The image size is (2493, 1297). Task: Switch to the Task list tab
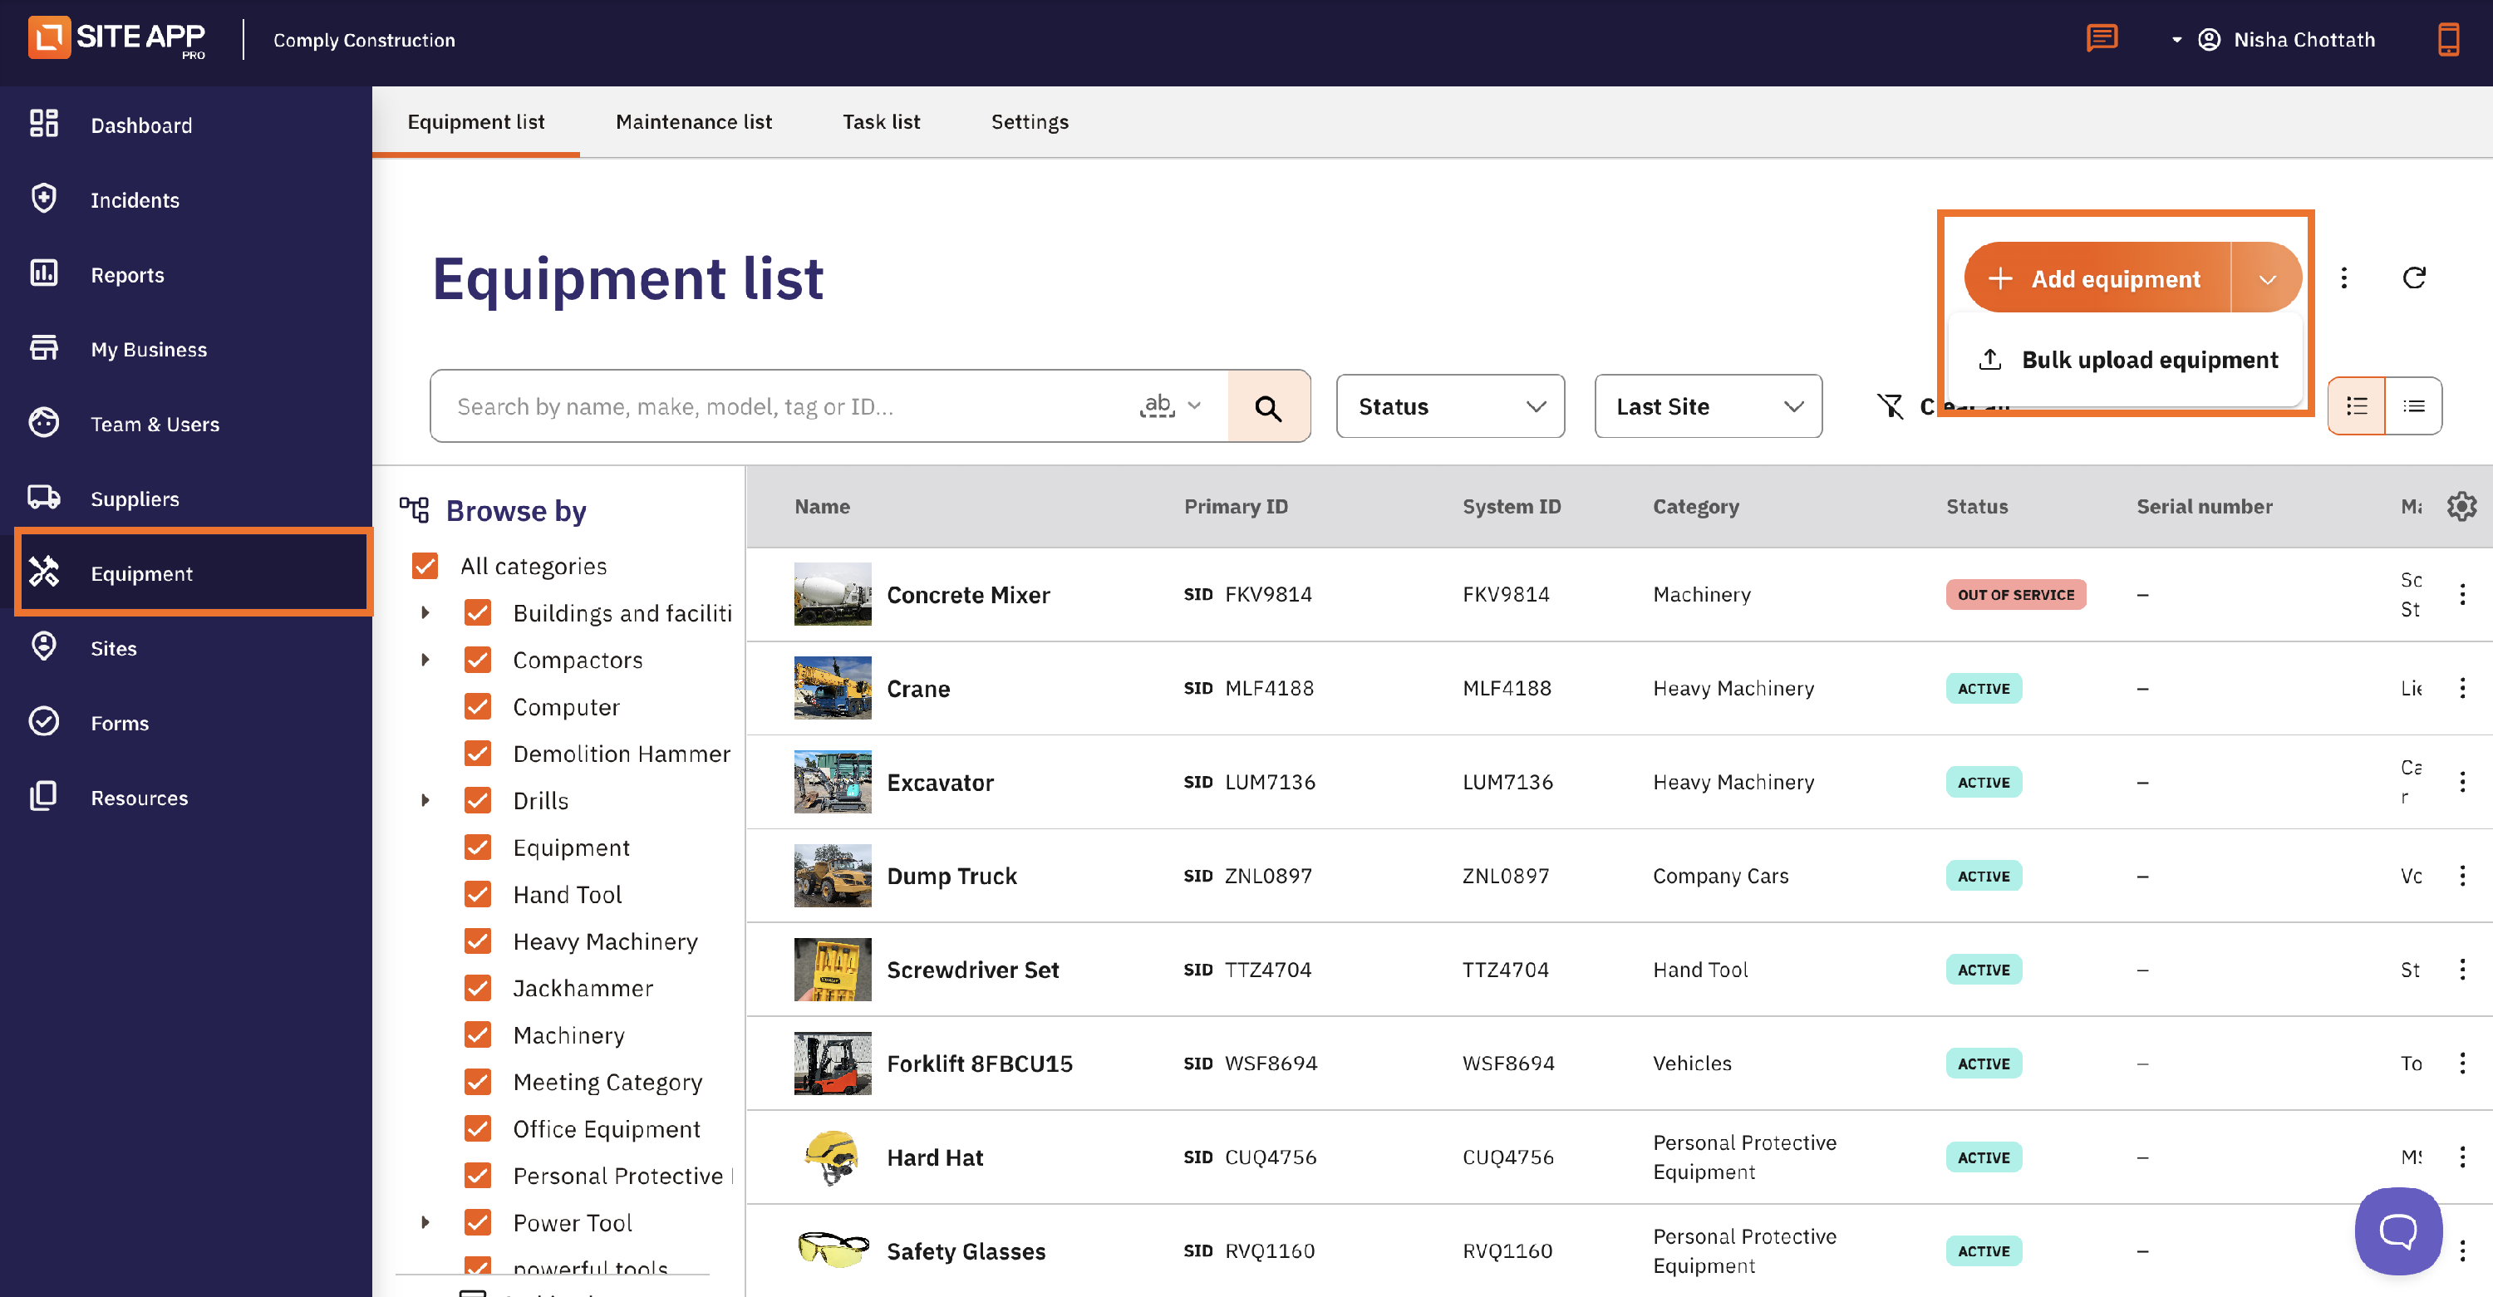pyautogui.click(x=881, y=122)
